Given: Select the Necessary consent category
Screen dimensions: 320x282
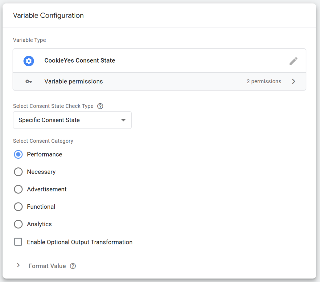Looking at the screenshot, I should [x=18, y=172].
